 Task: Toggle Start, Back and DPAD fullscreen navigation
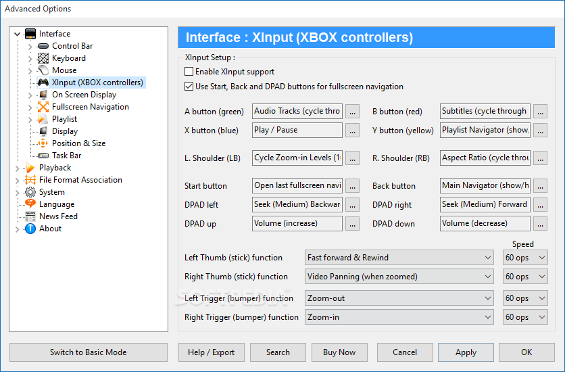coord(189,87)
